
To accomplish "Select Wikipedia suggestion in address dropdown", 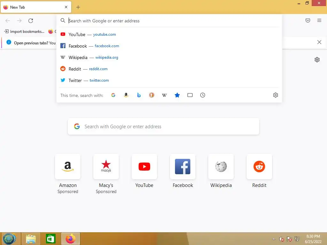I will tap(169, 57).
